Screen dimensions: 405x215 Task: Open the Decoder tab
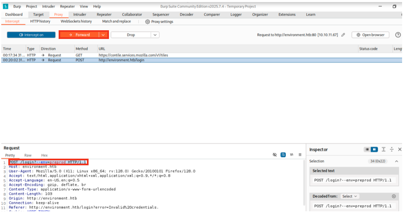click(186, 14)
